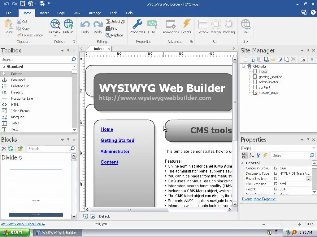Click Favorites Icon browse ellipsis button

pos(309,179)
